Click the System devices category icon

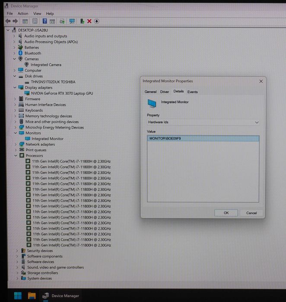tap(23, 278)
